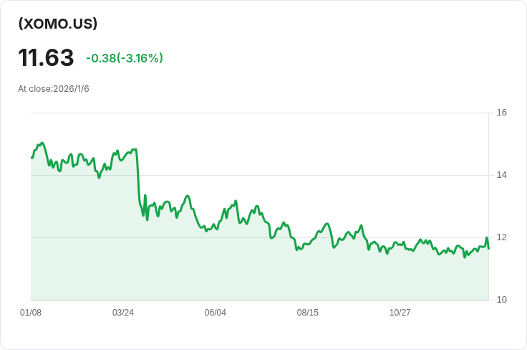Click the highest peak of the price line
The width and height of the screenshot is (527, 350).
(42, 143)
